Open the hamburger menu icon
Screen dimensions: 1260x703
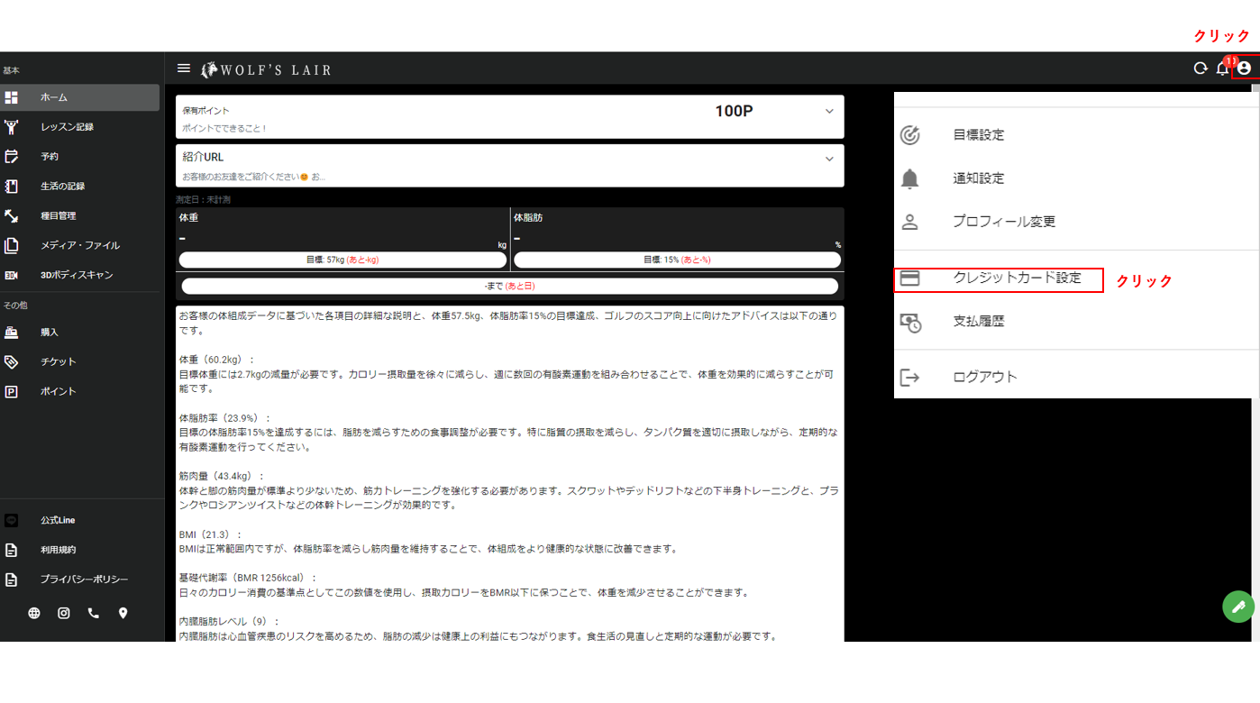[184, 68]
